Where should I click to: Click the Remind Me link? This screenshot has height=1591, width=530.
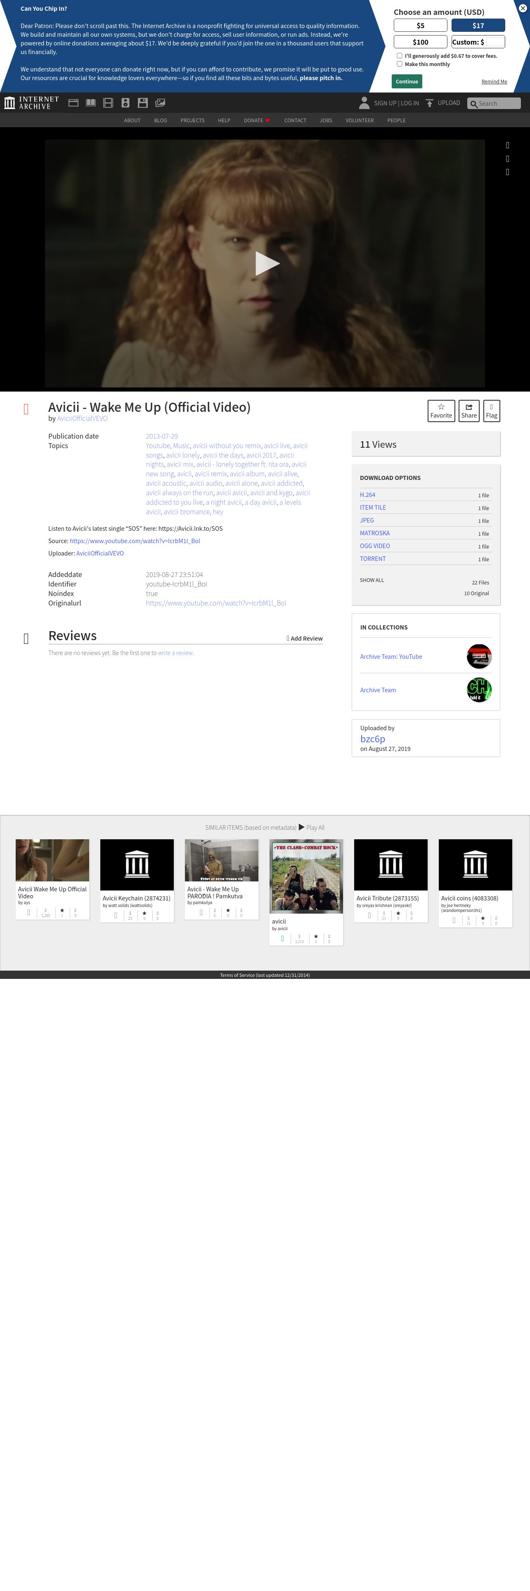click(x=494, y=81)
